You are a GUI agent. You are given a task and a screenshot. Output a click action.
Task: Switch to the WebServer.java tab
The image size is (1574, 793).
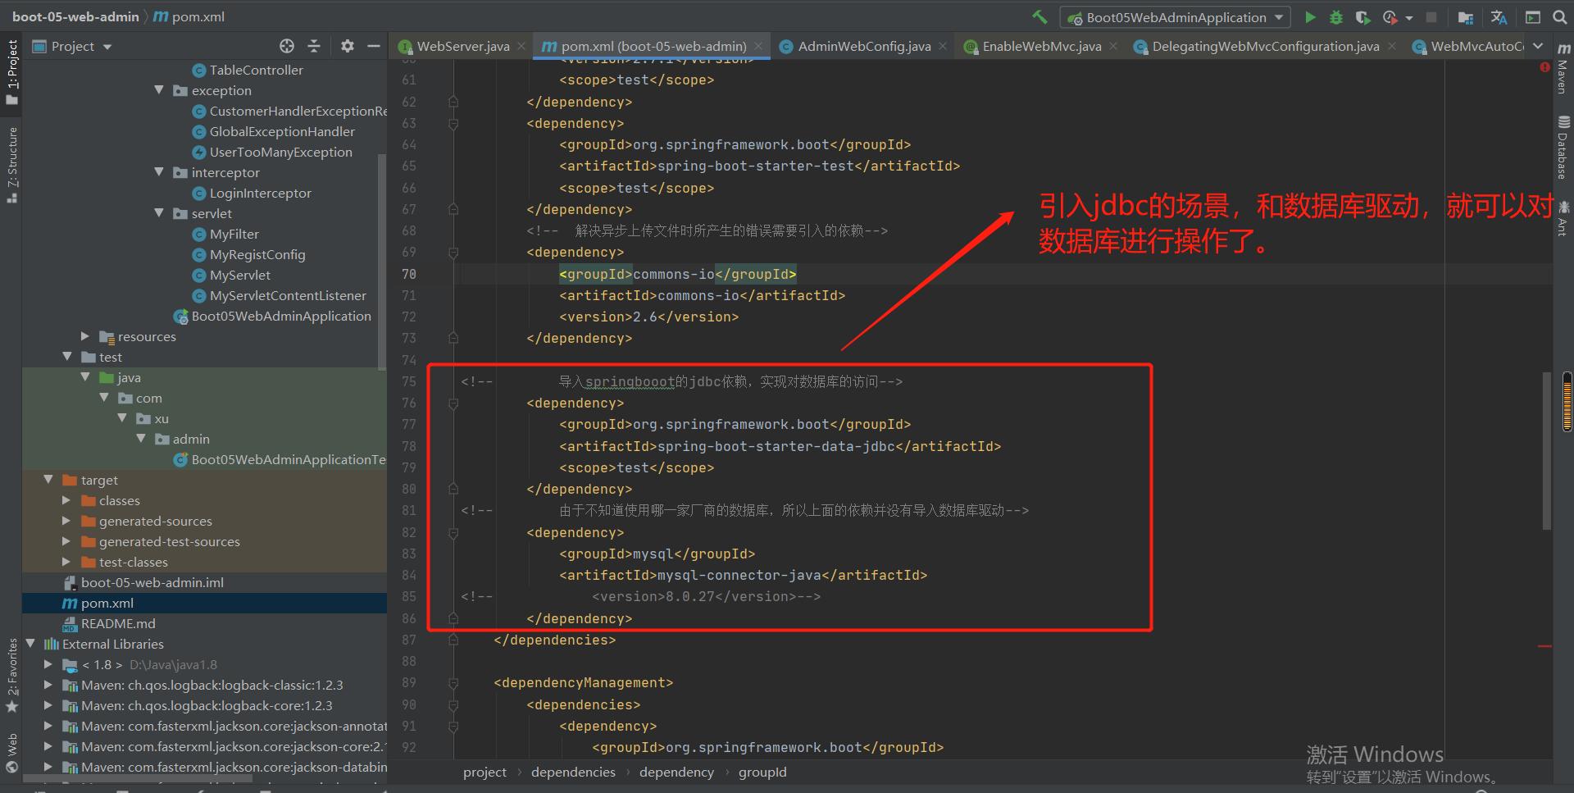click(x=462, y=46)
